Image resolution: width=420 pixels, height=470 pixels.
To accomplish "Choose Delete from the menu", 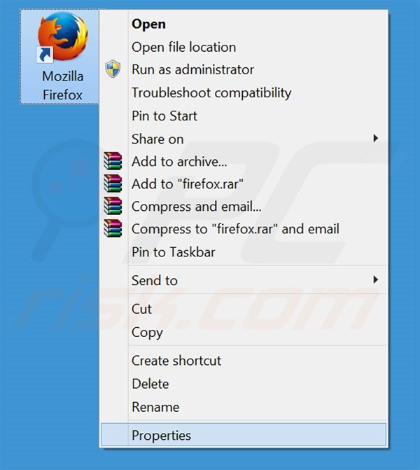I will (x=150, y=384).
